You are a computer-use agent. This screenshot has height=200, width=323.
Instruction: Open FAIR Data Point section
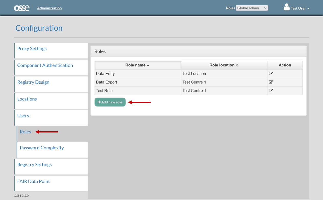(x=51, y=184)
